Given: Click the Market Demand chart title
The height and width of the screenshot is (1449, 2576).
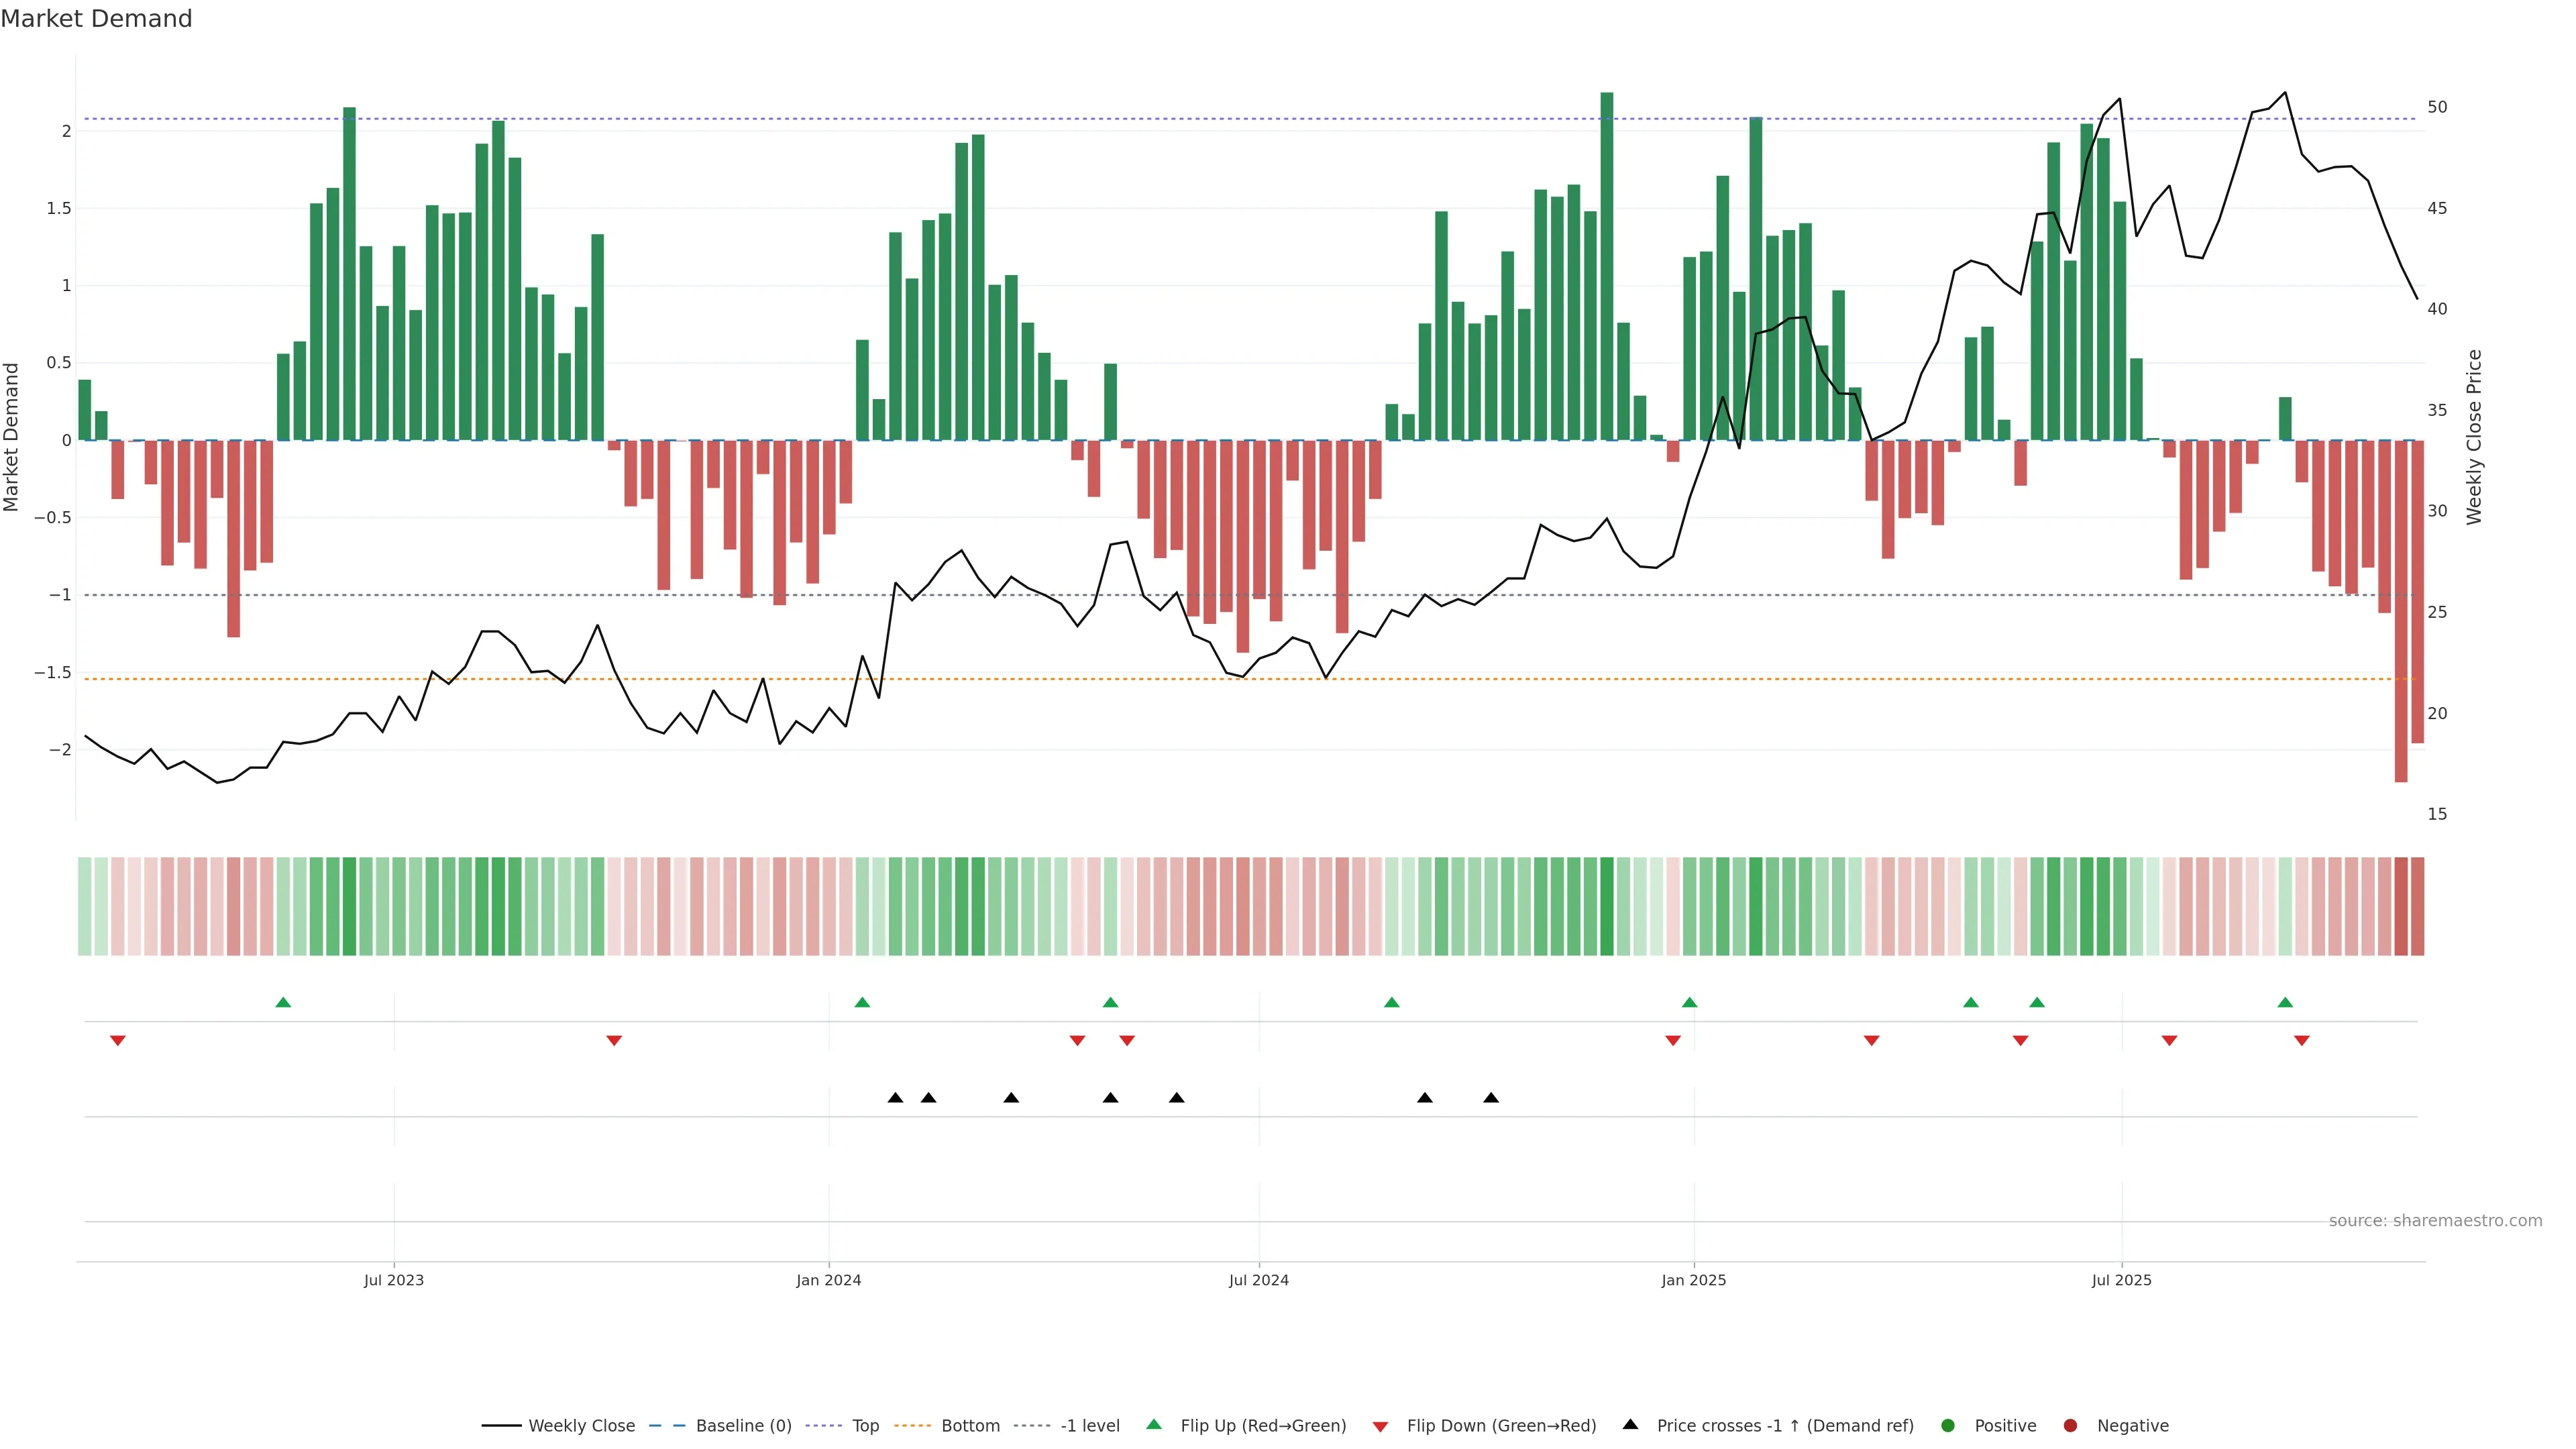Looking at the screenshot, I should tap(96, 19).
